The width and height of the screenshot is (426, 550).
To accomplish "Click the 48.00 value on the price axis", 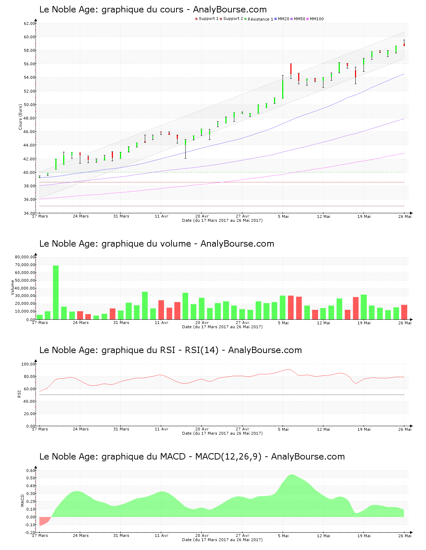I will 29,118.
